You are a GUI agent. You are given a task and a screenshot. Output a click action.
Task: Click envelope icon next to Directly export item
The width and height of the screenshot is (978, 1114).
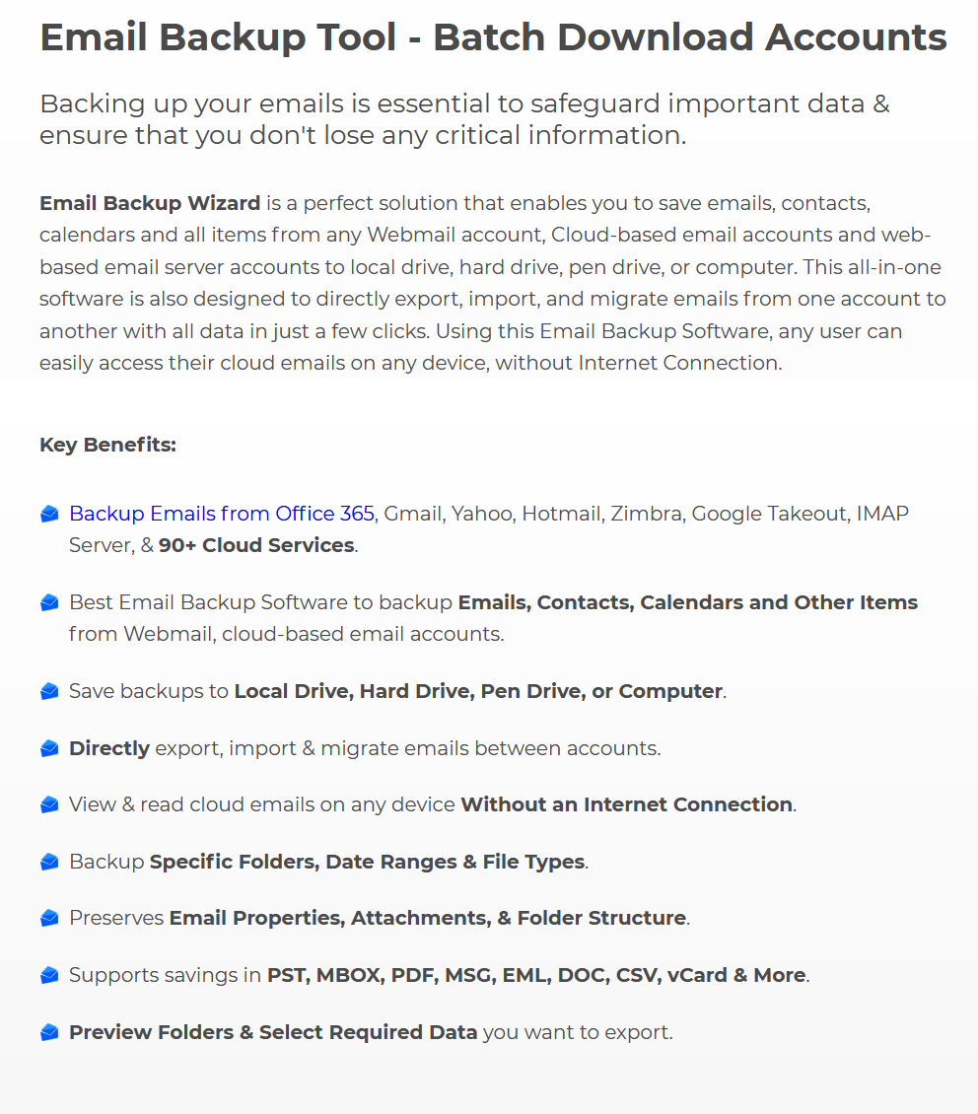(x=49, y=748)
